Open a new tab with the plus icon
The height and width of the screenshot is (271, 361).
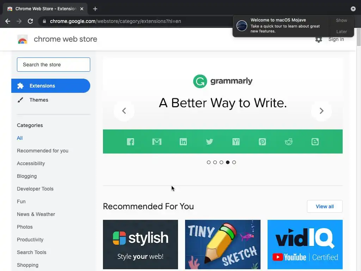point(95,9)
